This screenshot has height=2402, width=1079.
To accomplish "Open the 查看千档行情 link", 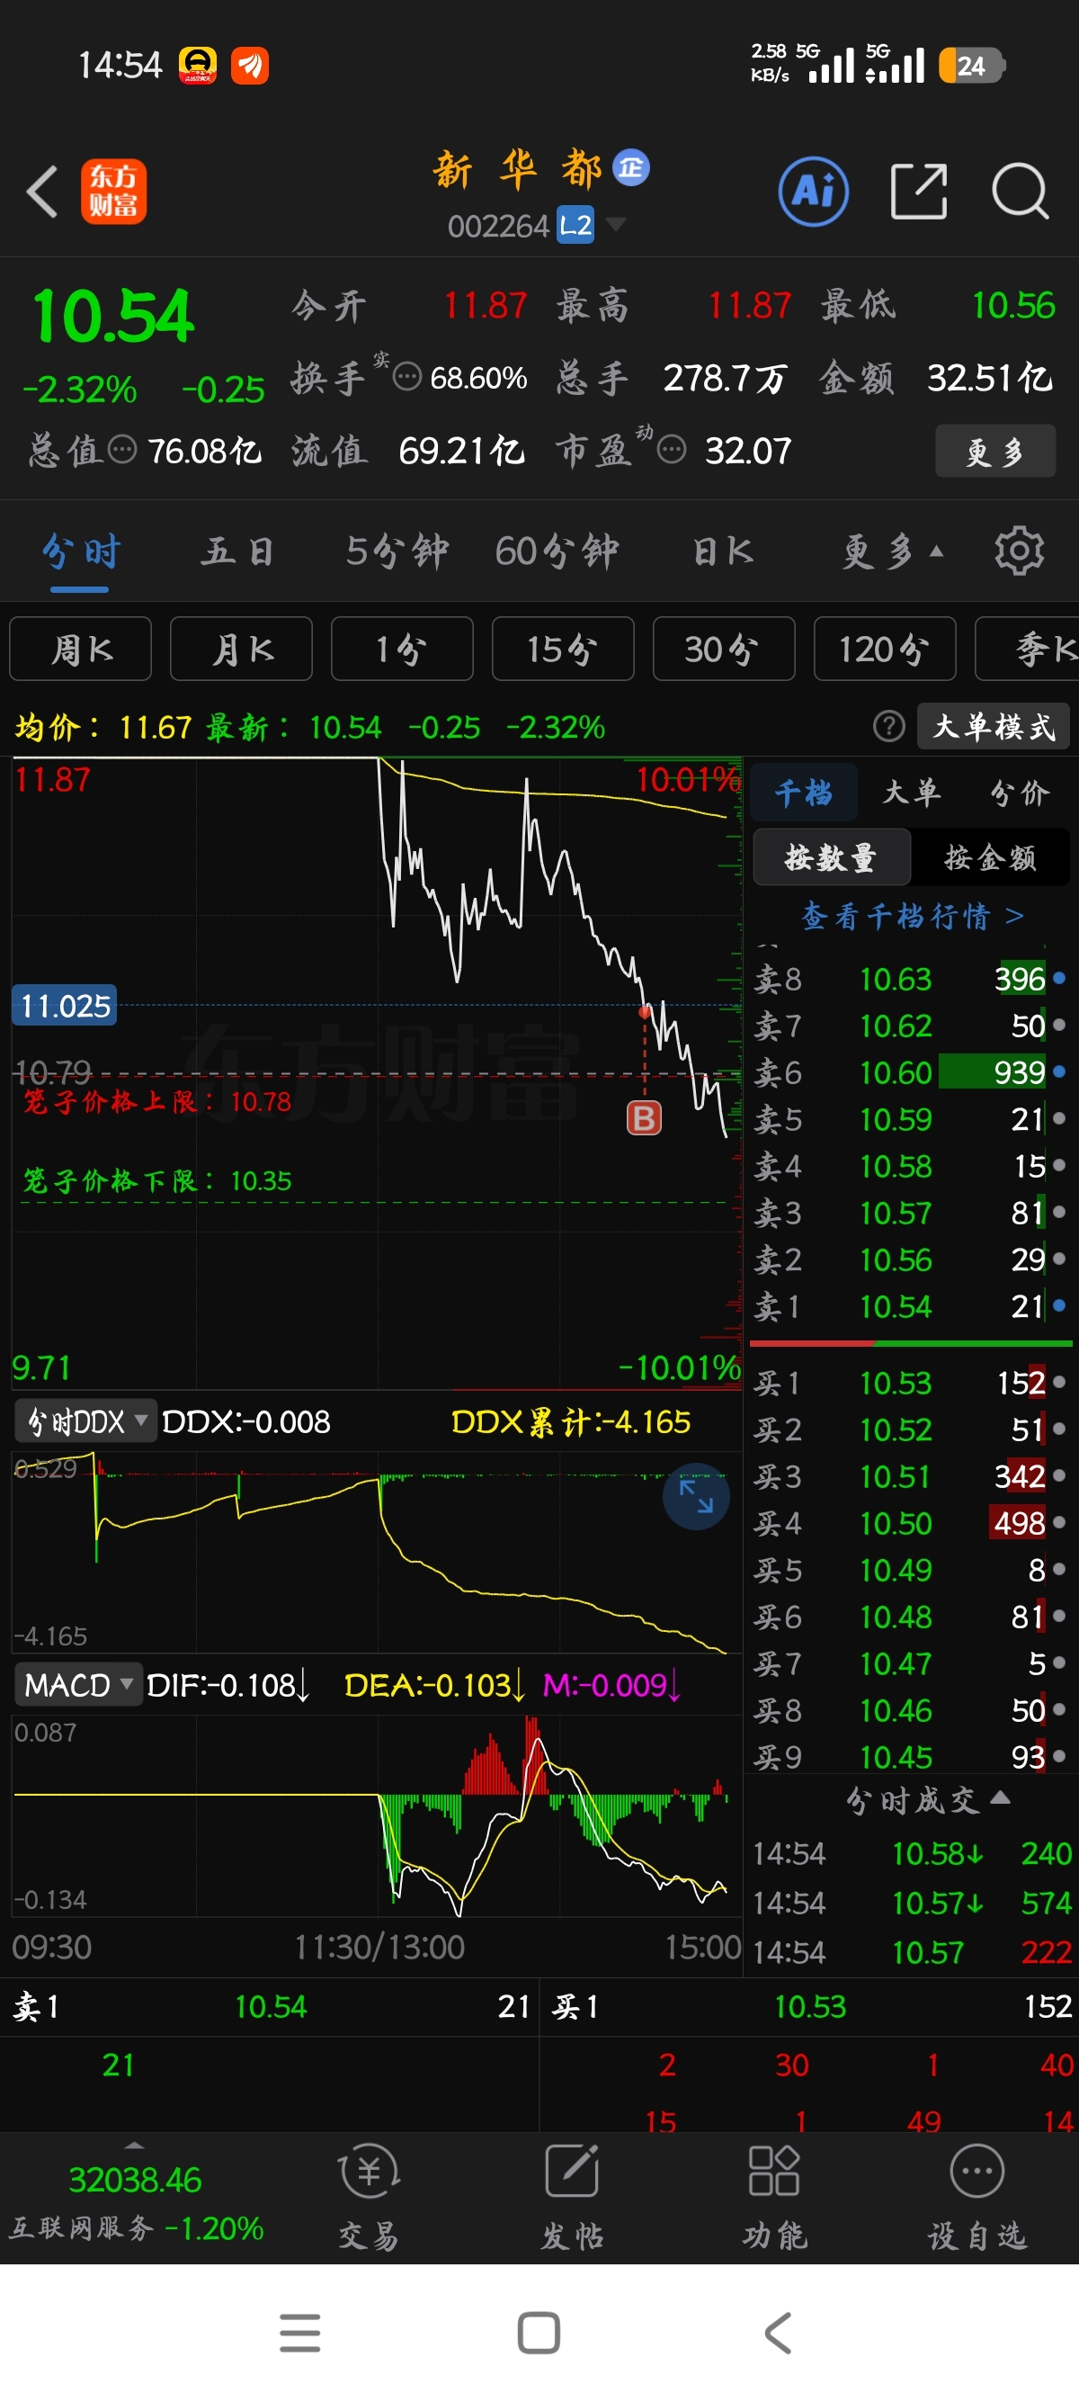I will pos(913,916).
